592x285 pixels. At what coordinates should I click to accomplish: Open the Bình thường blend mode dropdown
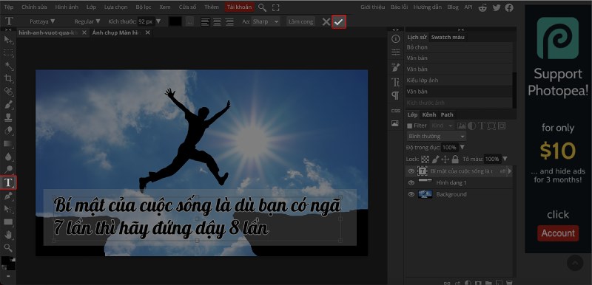pos(437,137)
